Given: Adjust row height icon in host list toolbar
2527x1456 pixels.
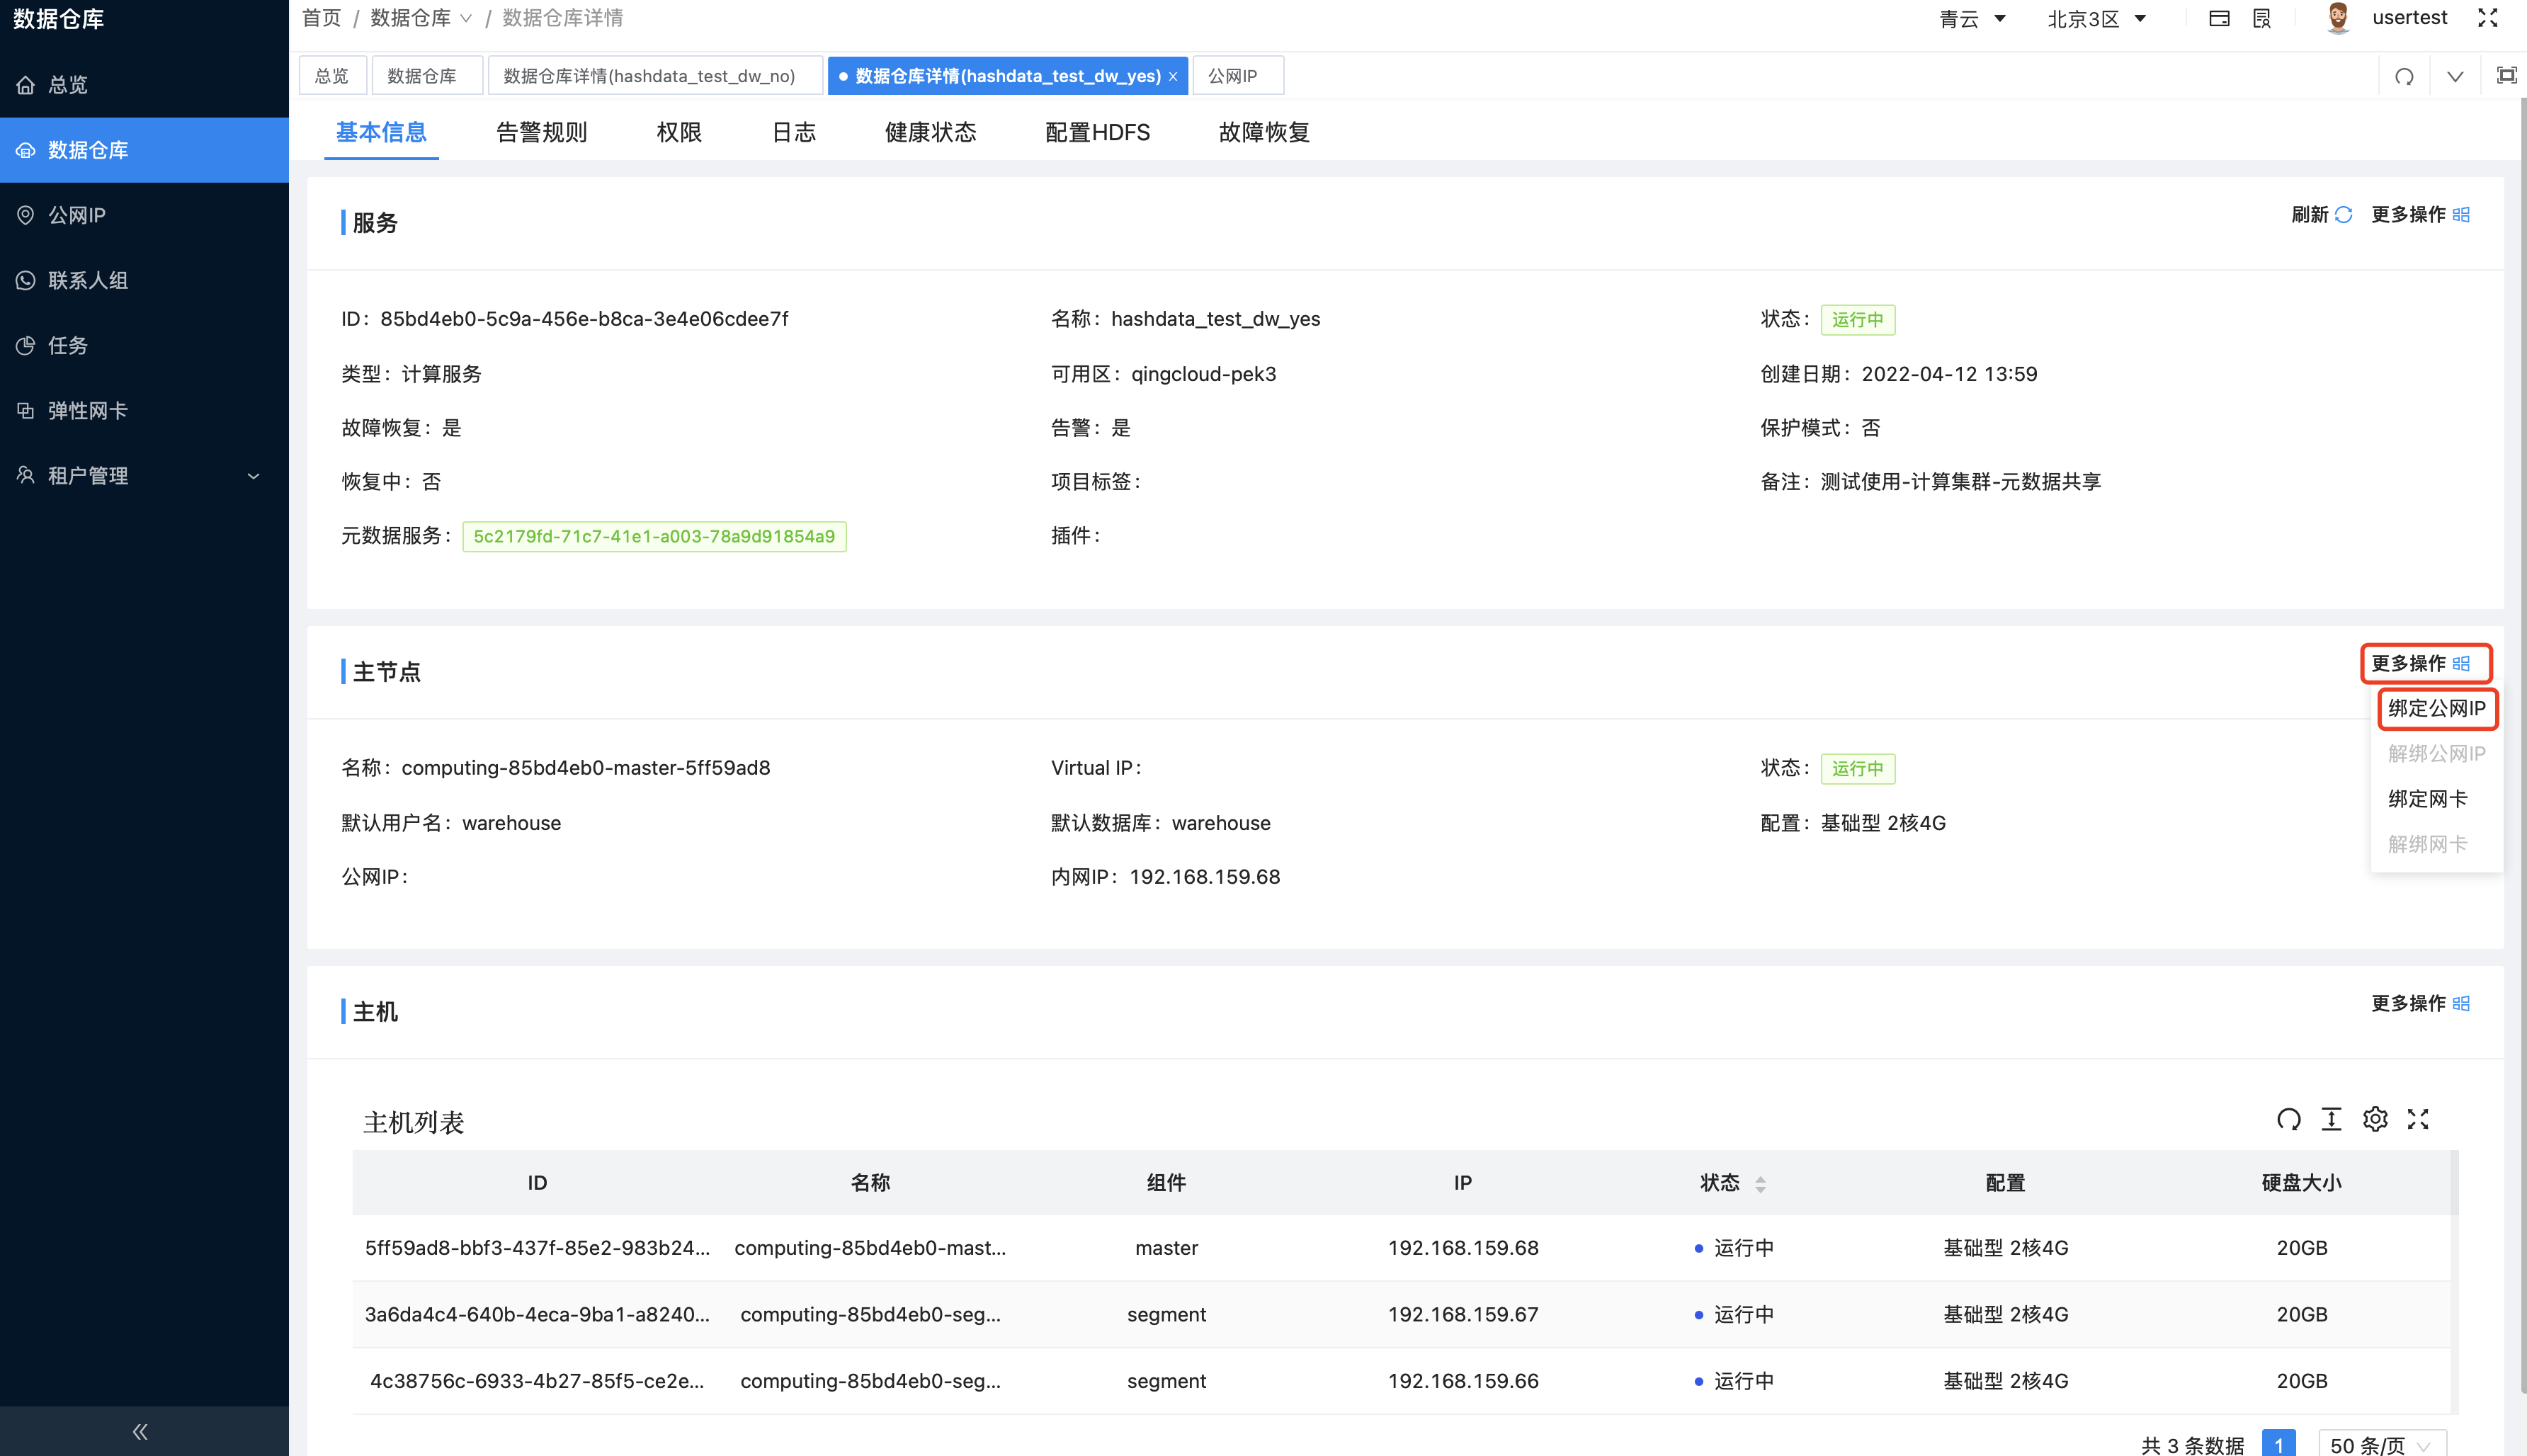Looking at the screenshot, I should 2332,1119.
